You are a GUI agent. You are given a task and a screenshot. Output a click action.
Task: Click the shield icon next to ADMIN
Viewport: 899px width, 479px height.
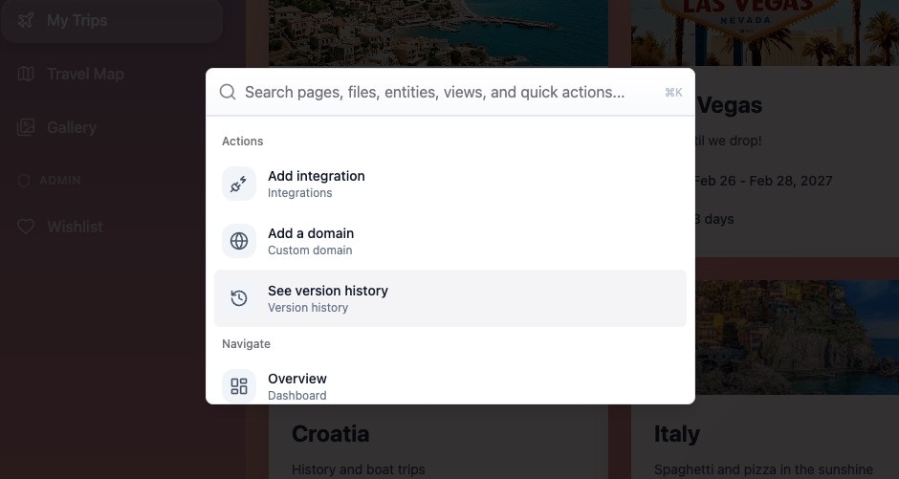coord(24,181)
